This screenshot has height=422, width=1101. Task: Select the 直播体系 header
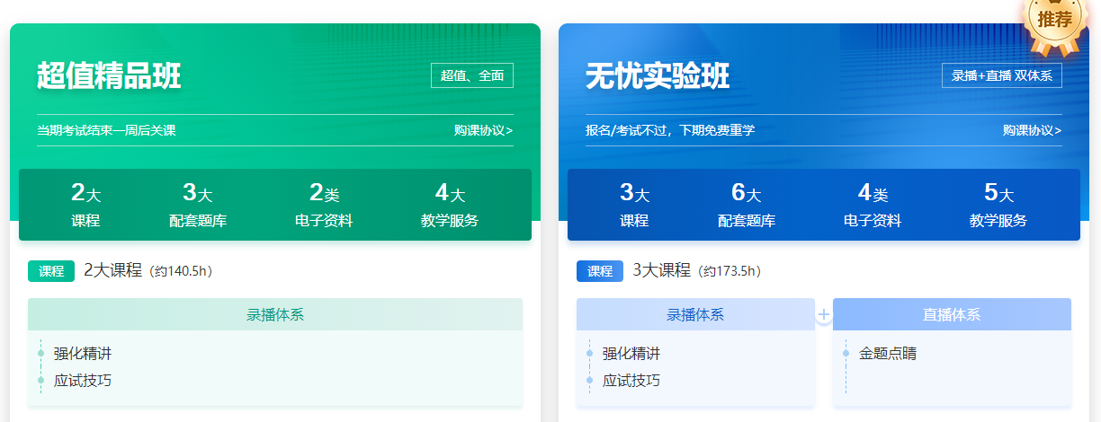click(952, 314)
